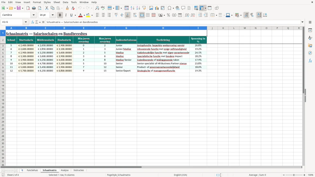Viewport: 315px width, 177px height.
Task: Toggle Underline formatting
Action: pyautogui.click(x=71, y=15)
